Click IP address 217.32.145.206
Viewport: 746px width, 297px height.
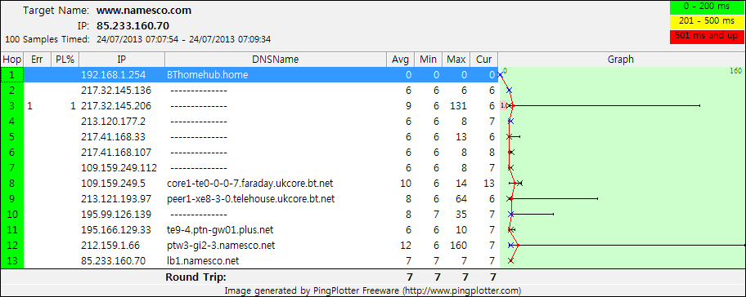pos(116,106)
